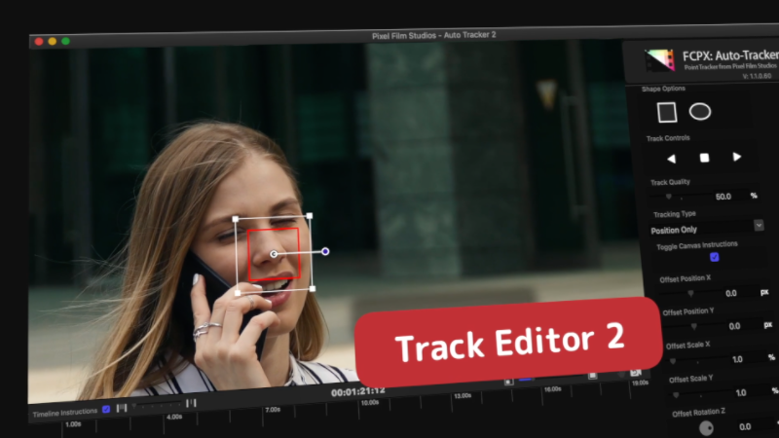The width and height of the screenshot is (779, 438).
Task: Select the ellipse tracking shape
Action: (699, 112)
